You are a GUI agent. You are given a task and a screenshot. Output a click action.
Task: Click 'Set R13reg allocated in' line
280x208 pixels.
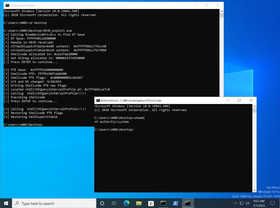pos(44,58)
